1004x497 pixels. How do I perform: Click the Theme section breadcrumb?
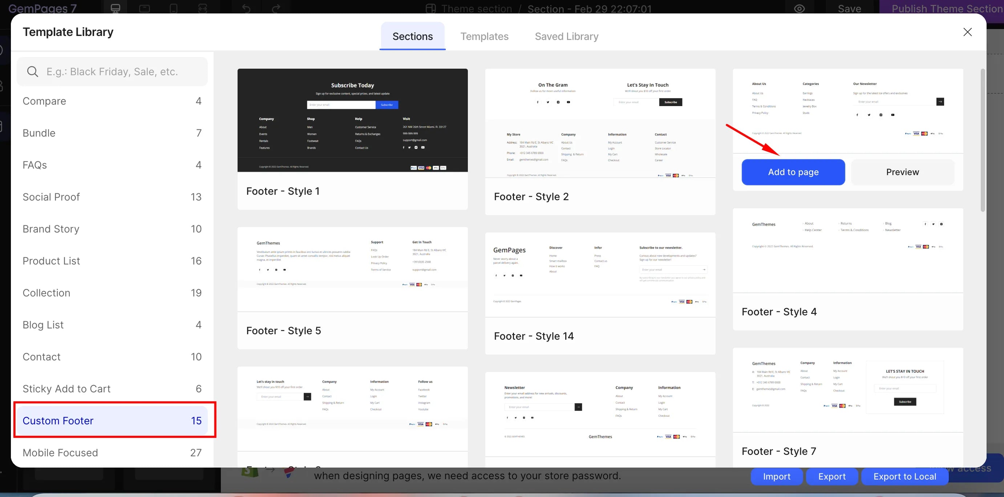pyautogui.click(x=477, y=9)
